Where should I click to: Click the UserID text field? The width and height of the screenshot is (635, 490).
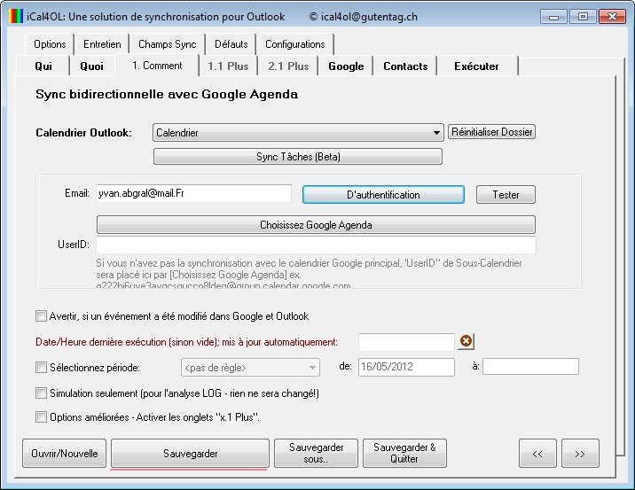pyautogui.click(x=316, y=245)
